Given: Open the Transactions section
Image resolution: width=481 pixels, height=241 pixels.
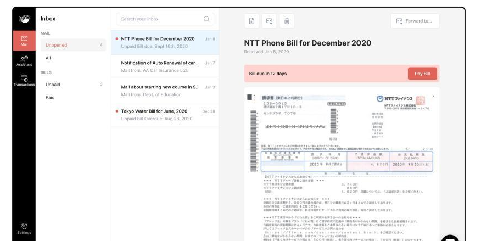Looking at the screenshot, I should click(x=24, y=81).
